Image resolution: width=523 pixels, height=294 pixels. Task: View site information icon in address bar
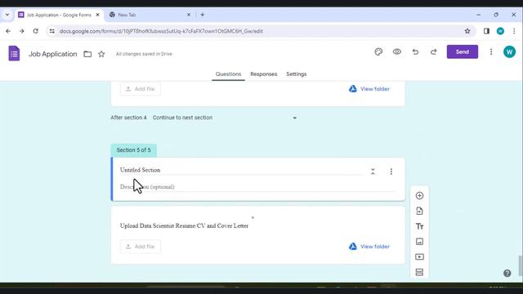51,31
